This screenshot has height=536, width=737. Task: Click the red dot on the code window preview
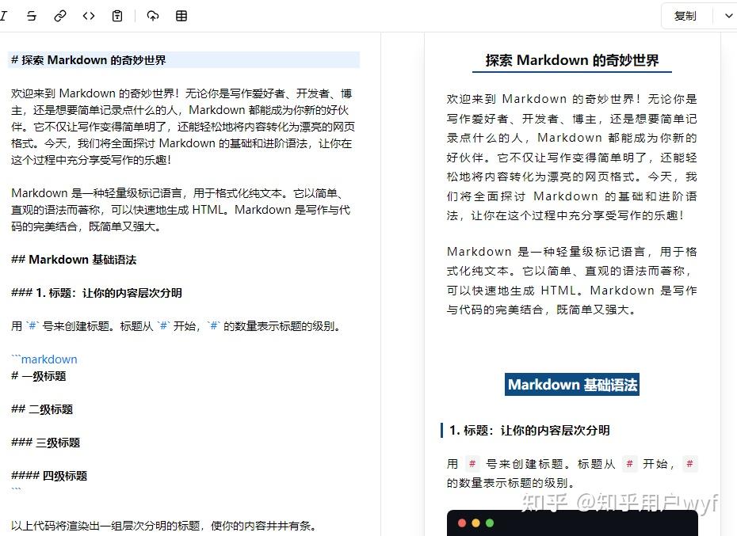point(463,523)
